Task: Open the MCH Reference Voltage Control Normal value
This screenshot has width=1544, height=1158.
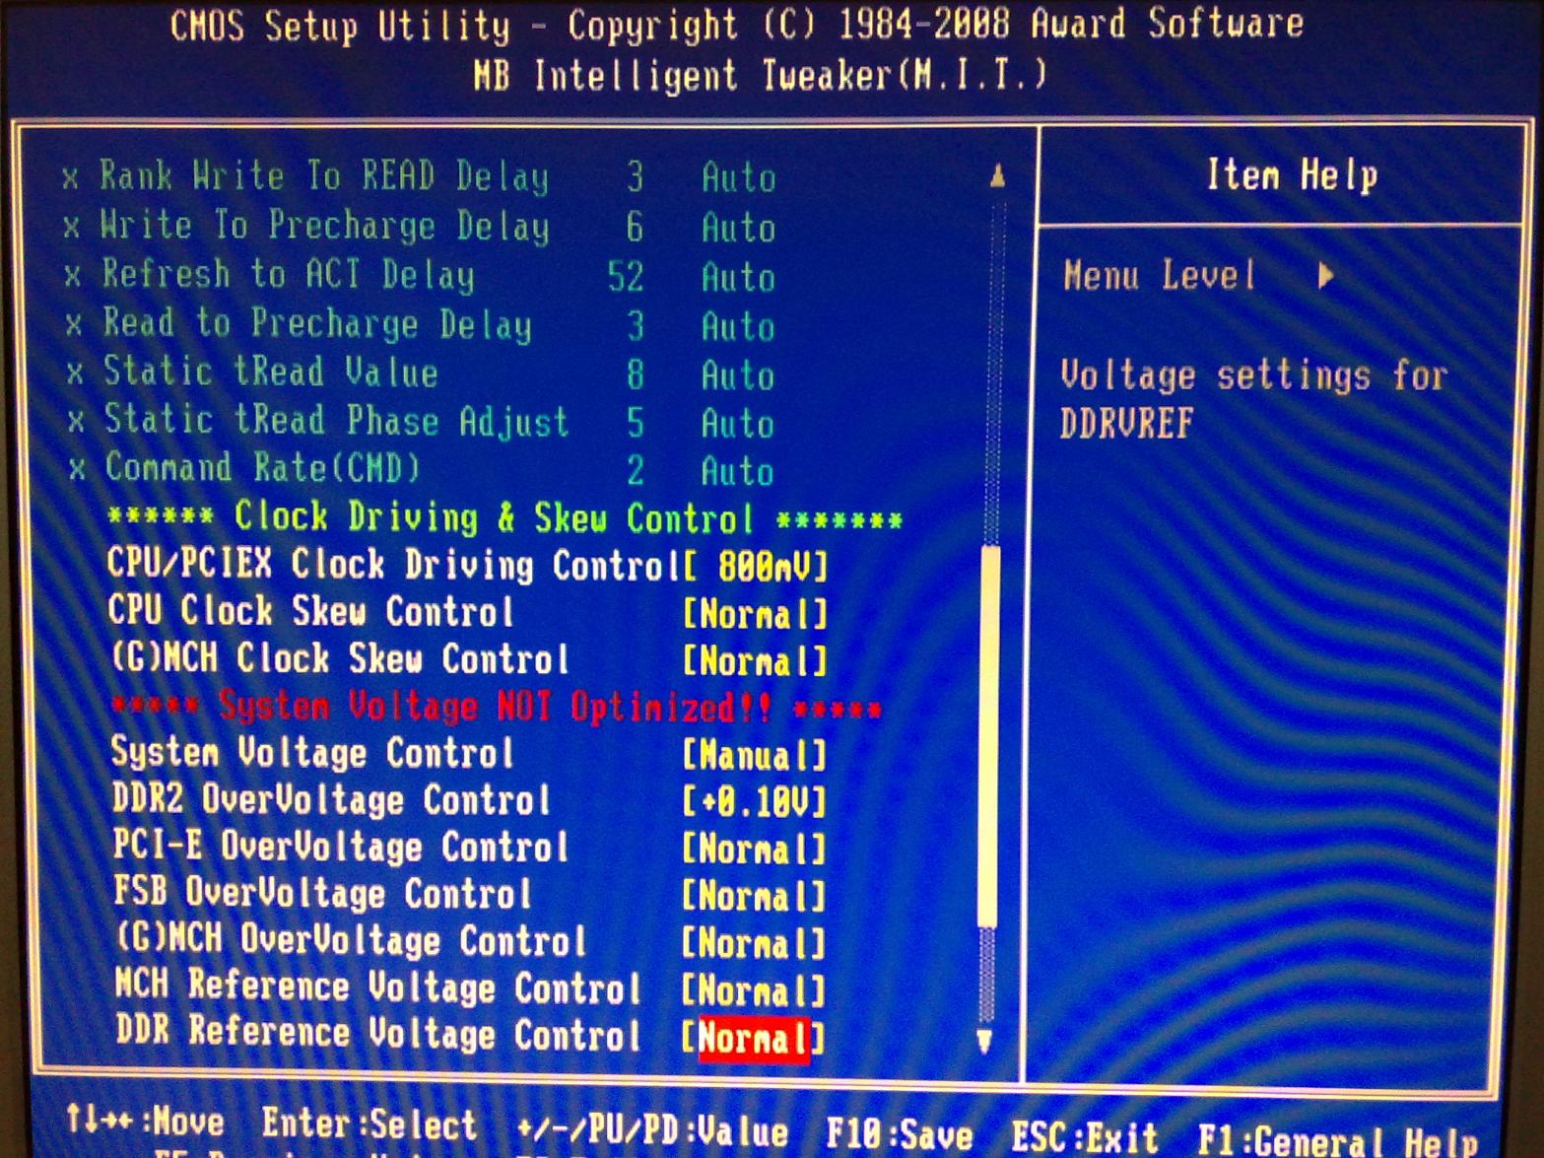Action: pyautogui.click(x=756, y=990)
